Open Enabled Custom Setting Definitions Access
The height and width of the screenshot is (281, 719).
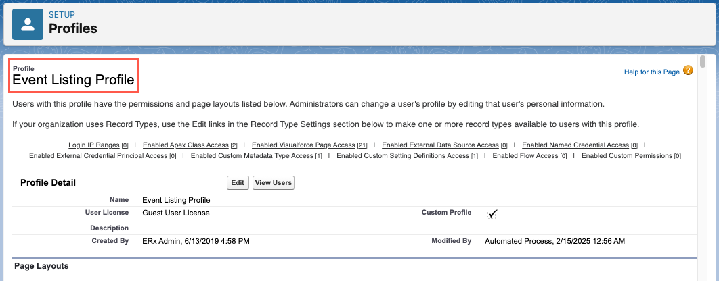(x=403, y=156)
